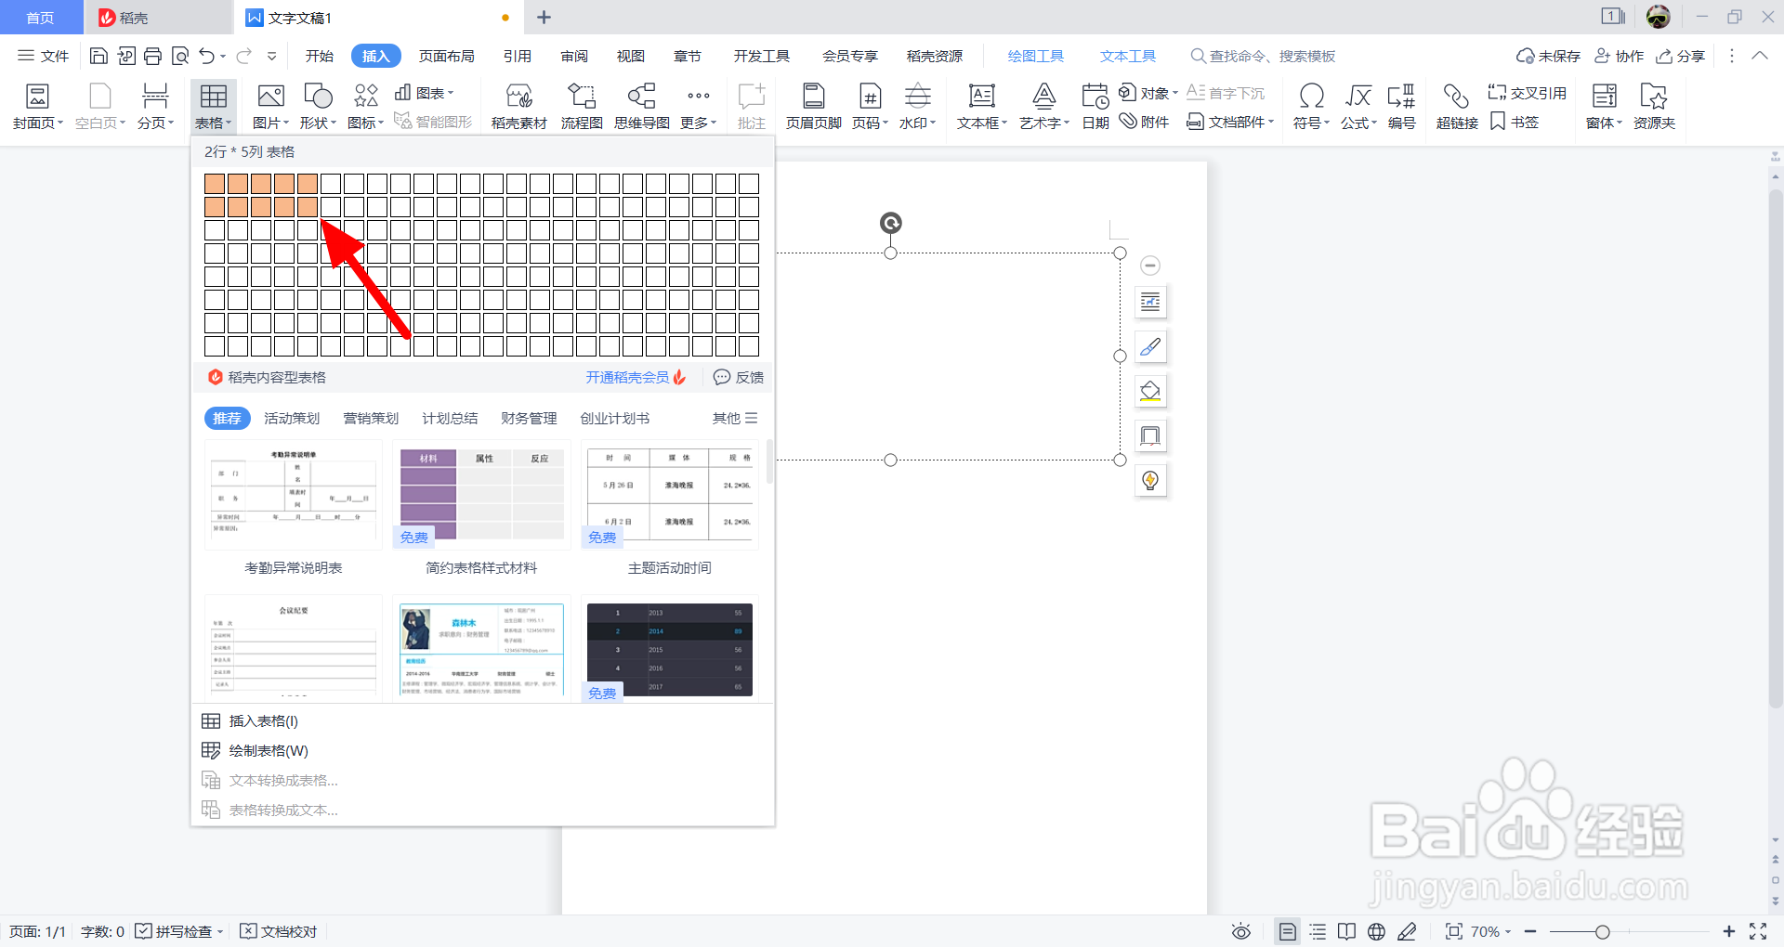
Task: Switch to the 绘图工具 ribbon tab
Action: (1036, 57)
